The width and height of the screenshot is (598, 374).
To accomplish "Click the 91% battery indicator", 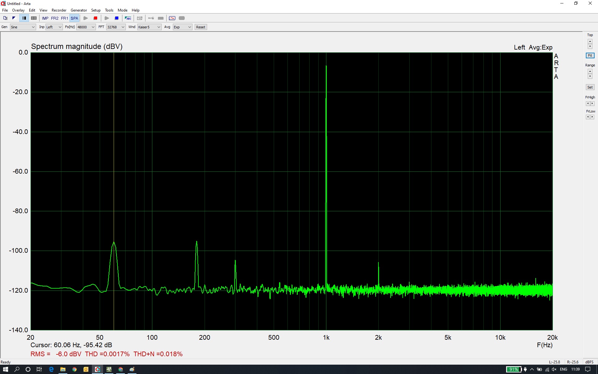I will 514,369.
